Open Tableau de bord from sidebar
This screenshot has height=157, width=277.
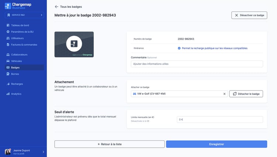click(x=20, y=25)
